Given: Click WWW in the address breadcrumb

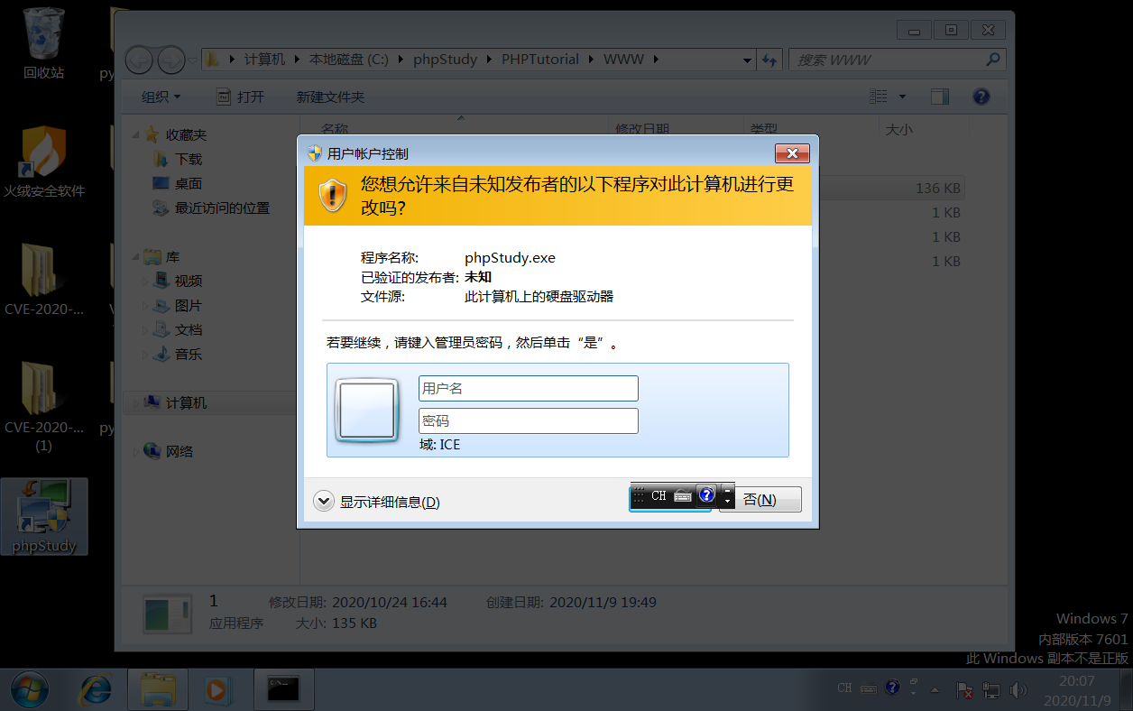Looking at the screenshot, I should click(x=623, y=60).
